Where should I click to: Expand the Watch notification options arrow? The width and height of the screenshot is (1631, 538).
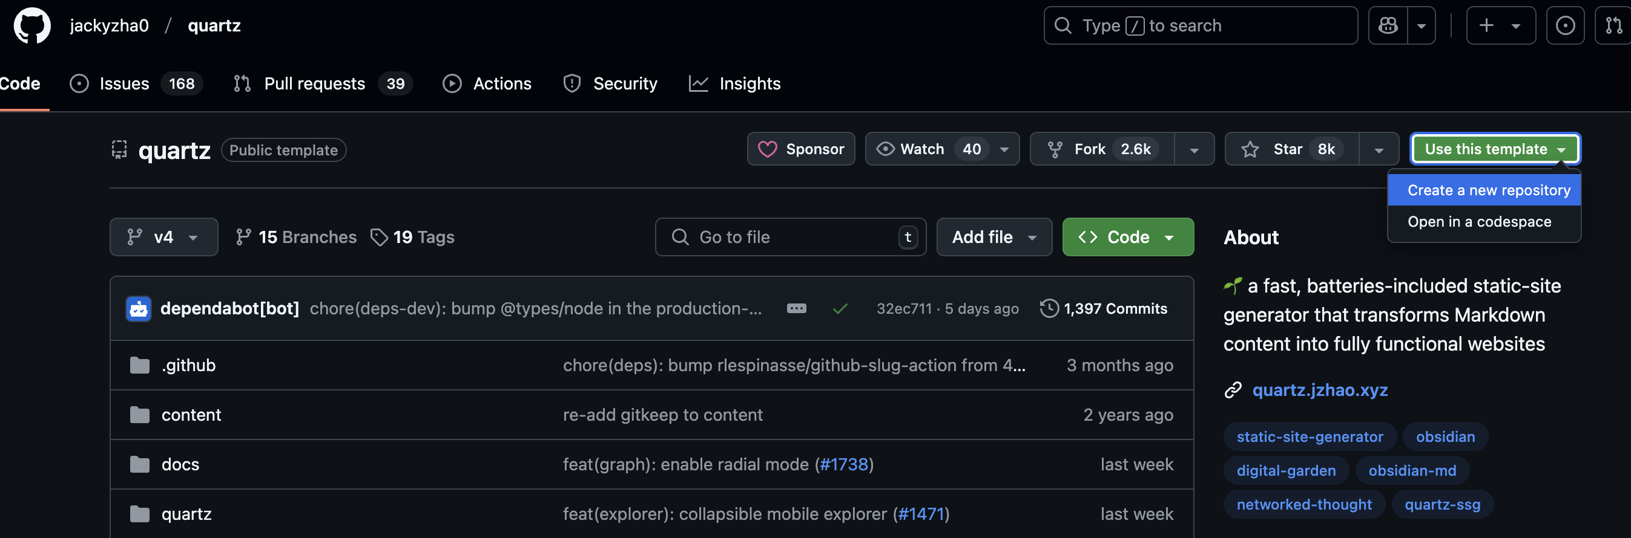click(1004, 150)
